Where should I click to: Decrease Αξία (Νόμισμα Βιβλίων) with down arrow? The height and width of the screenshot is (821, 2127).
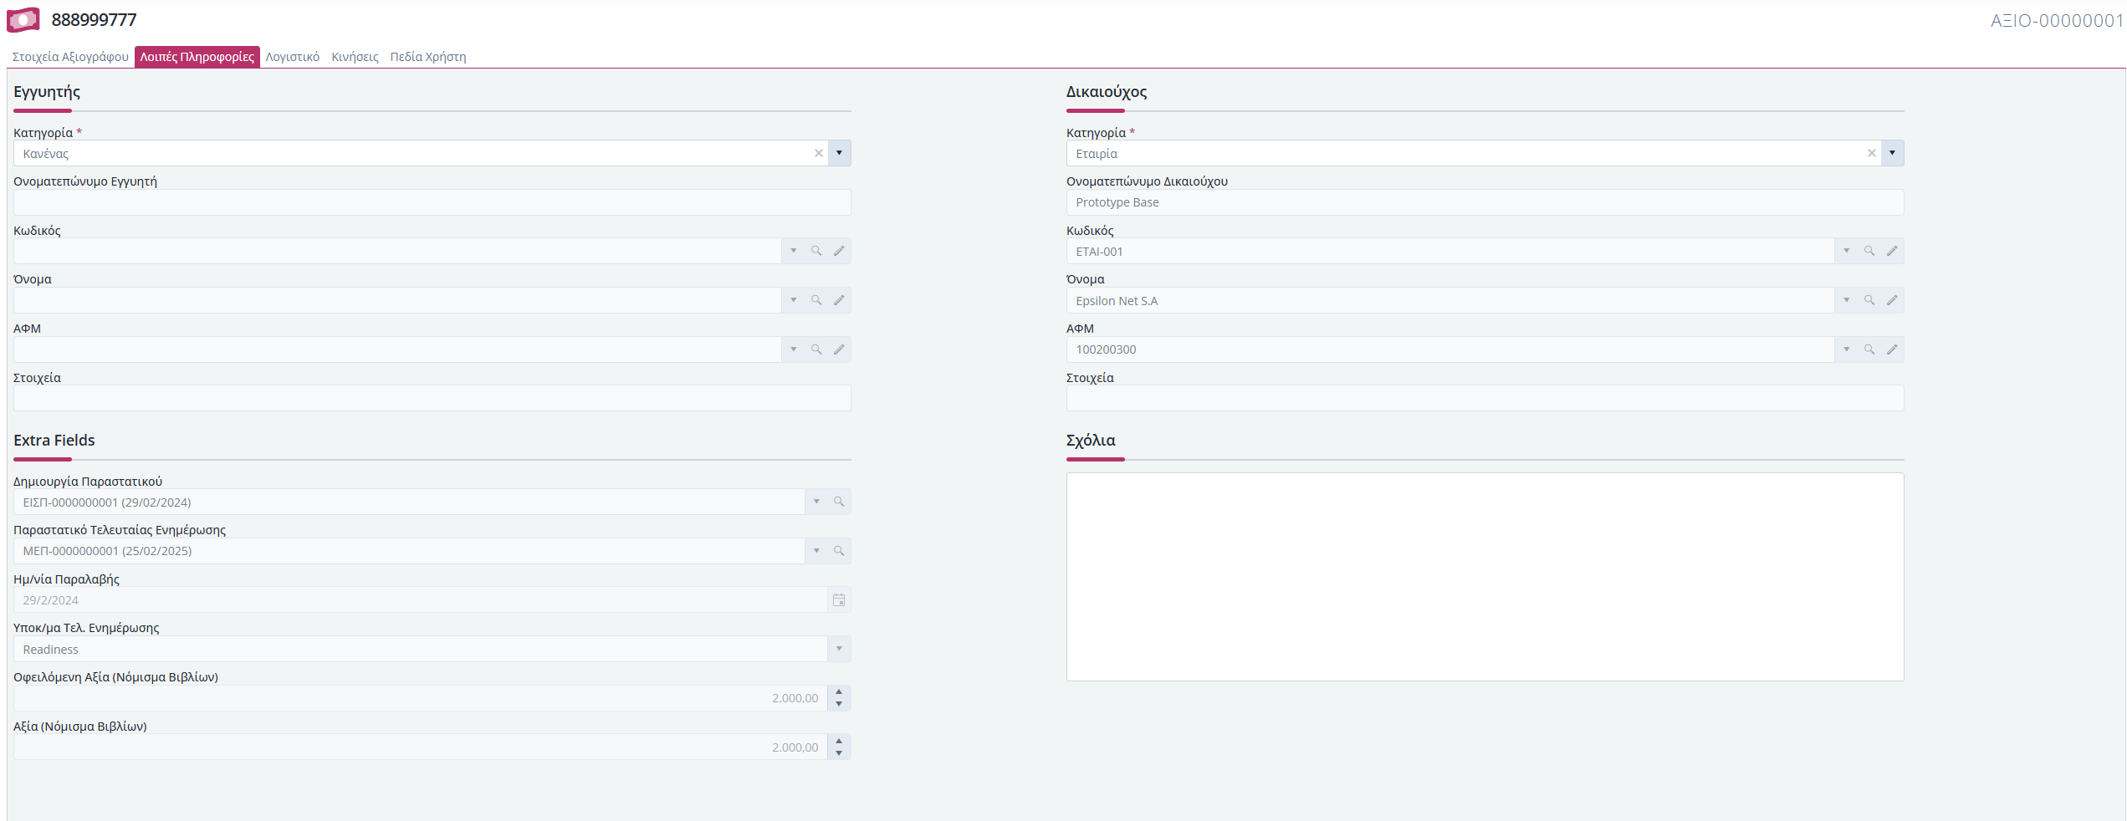click(x=839, y=753)
